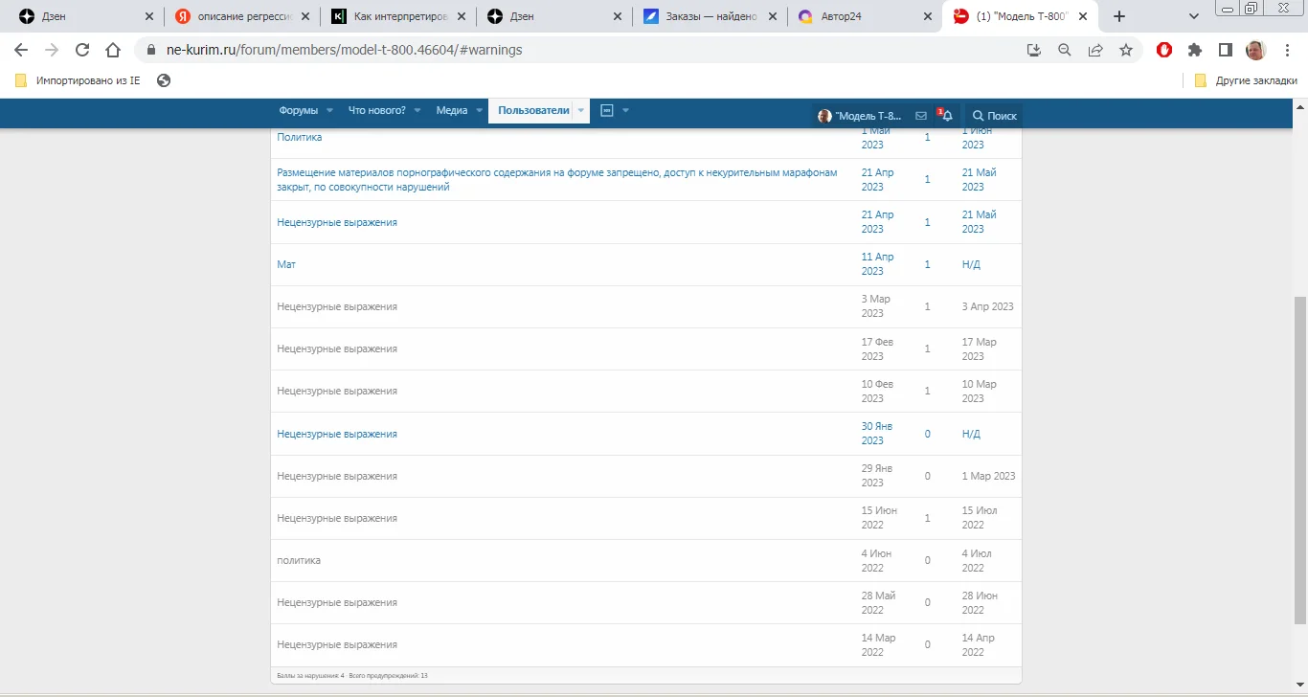
Task: Click the Поиск search button
Action: pos(994,116)
